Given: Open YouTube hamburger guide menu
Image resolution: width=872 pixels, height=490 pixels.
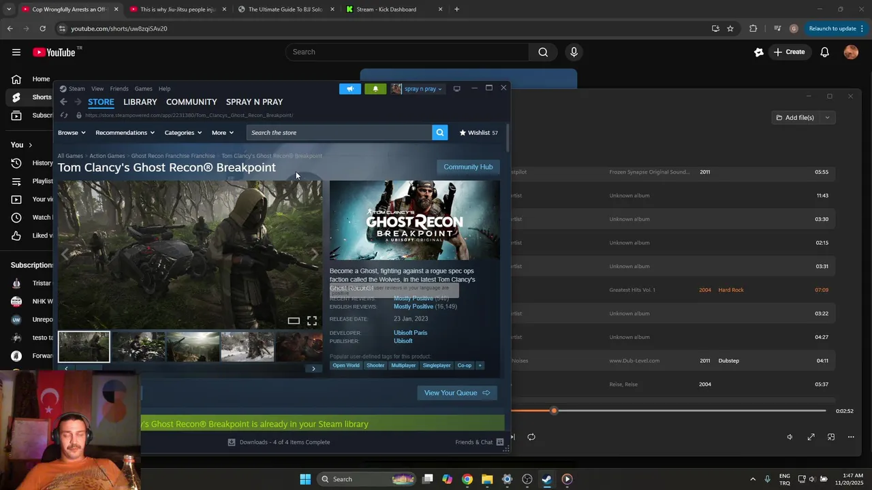Looking at the screenshot, I should tap(16, 52).
